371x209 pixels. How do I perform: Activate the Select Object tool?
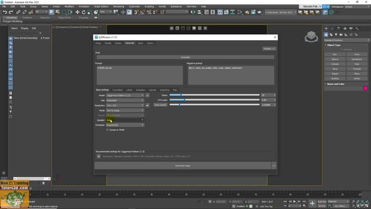(x=52, y=12)
